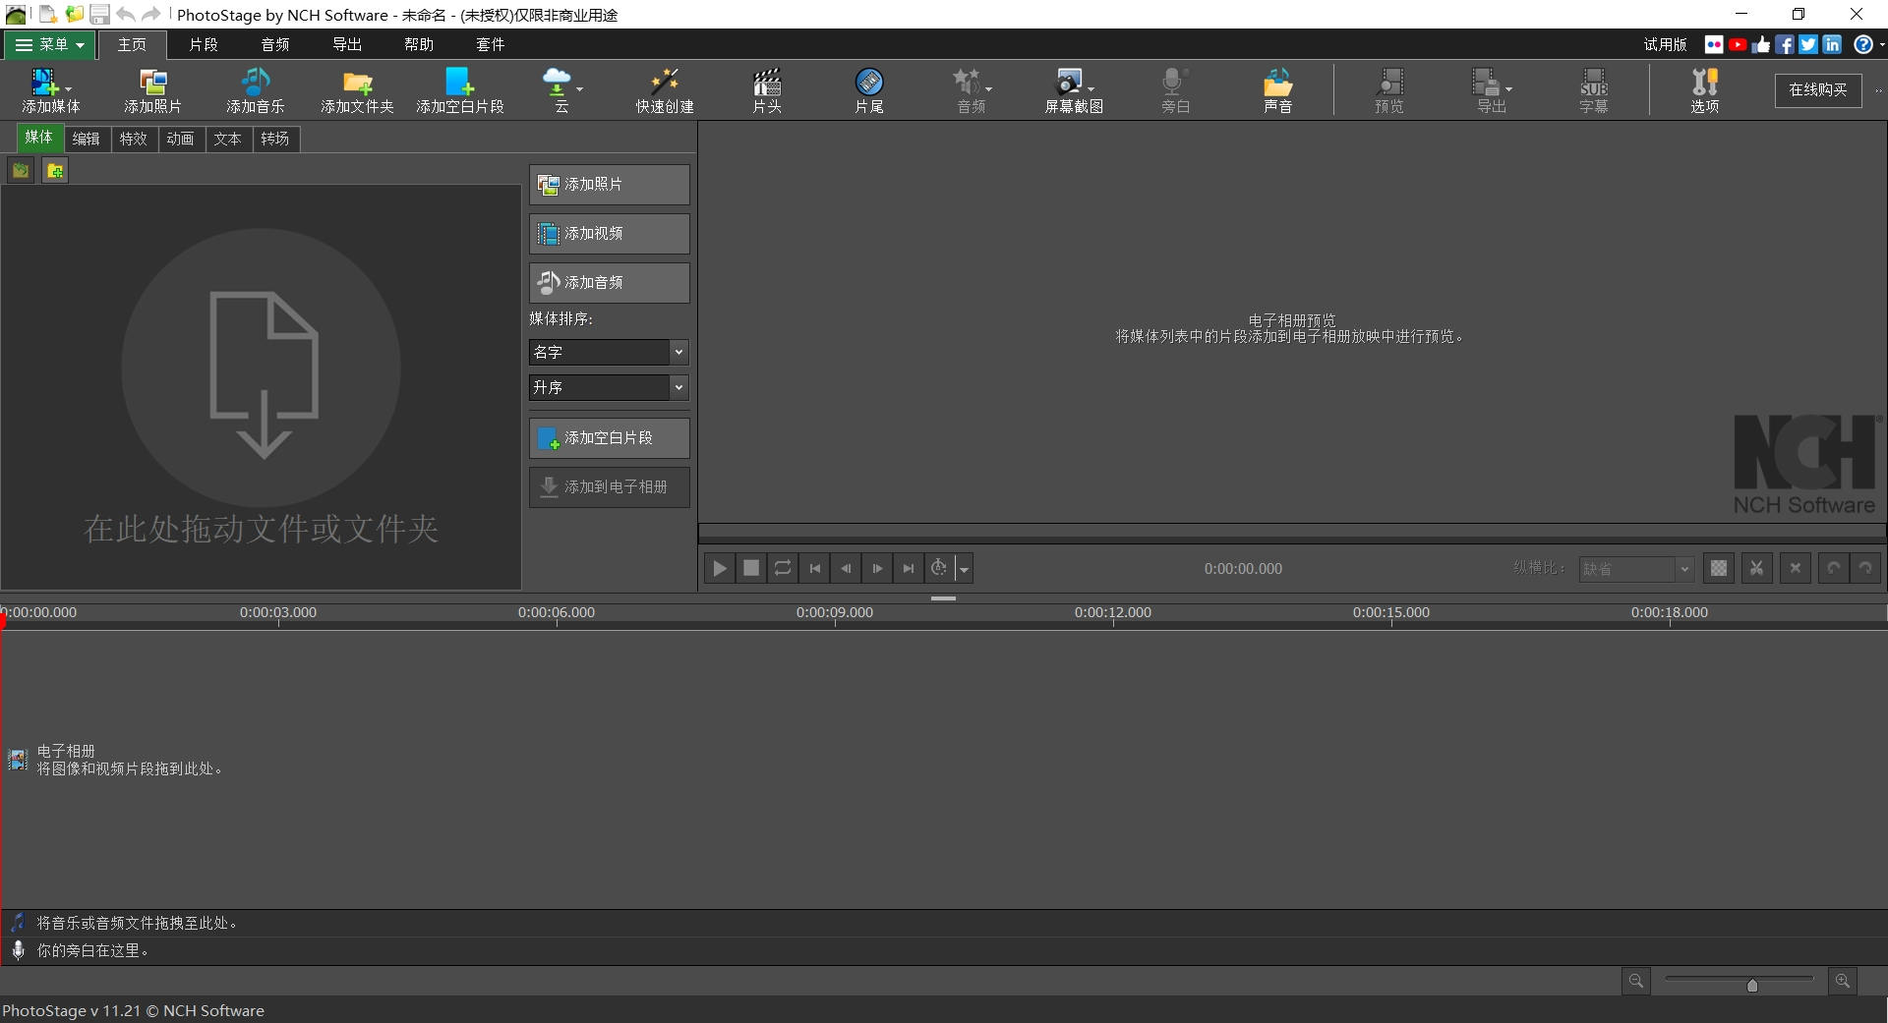Open the LinkedIn share icon
This screenshot has width=1888, height=1023.
[1832, 44]
